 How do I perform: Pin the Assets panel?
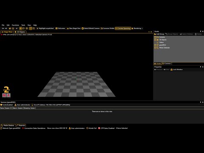[201, 31]
